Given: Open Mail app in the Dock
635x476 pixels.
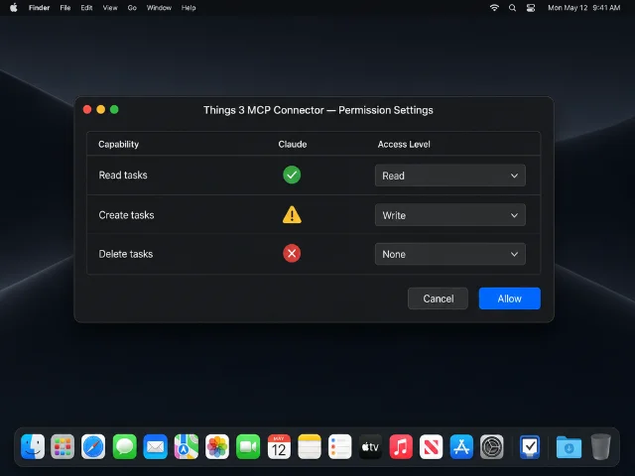Looking at the screenshot, I should 155,447.
